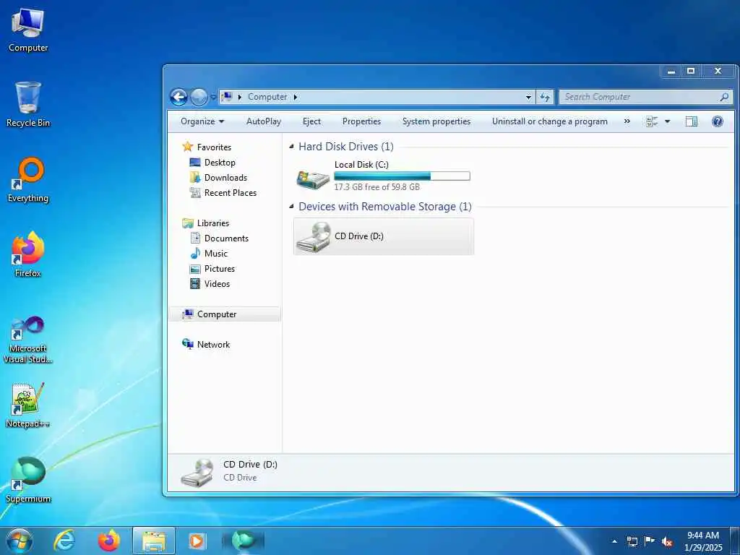Open the Action Center flag icon
Image resolution: width=740 pixels, height=555 pixels.
[x=650, y=541]
